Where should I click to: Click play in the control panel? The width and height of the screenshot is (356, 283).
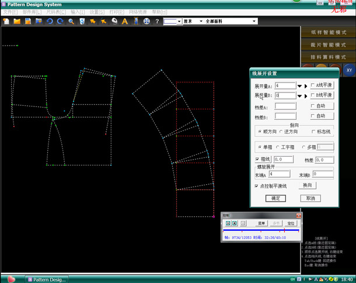(228, 223)
